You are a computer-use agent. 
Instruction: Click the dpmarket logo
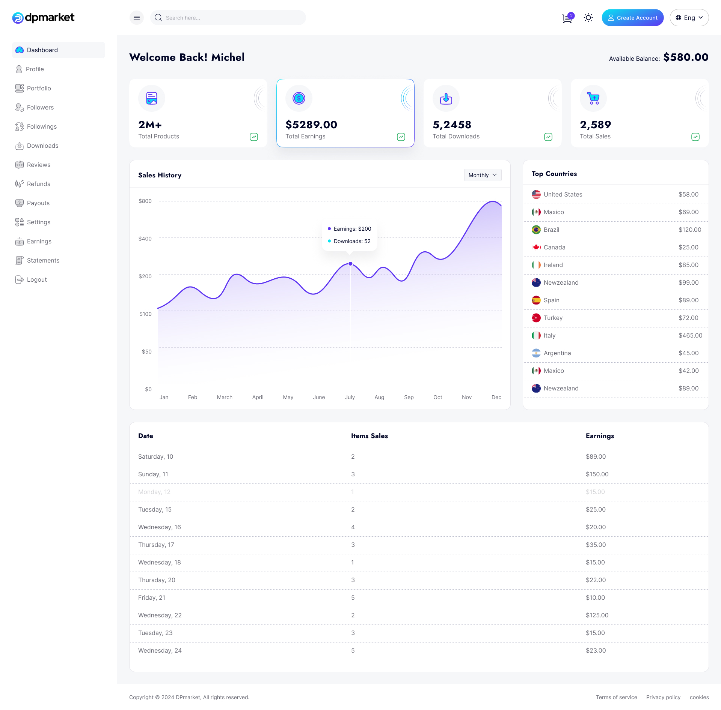[x=44, y=17]
